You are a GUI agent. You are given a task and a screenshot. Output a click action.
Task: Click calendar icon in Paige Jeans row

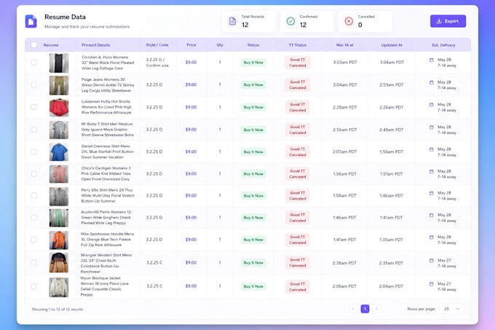tap(432, 82)
